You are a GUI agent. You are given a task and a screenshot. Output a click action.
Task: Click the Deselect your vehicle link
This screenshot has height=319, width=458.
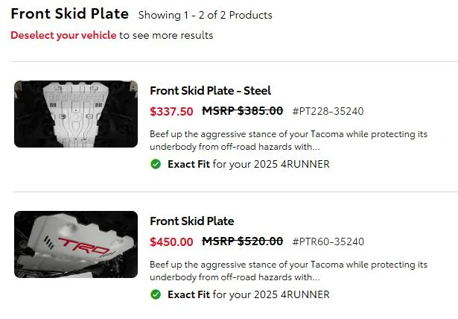63,35
